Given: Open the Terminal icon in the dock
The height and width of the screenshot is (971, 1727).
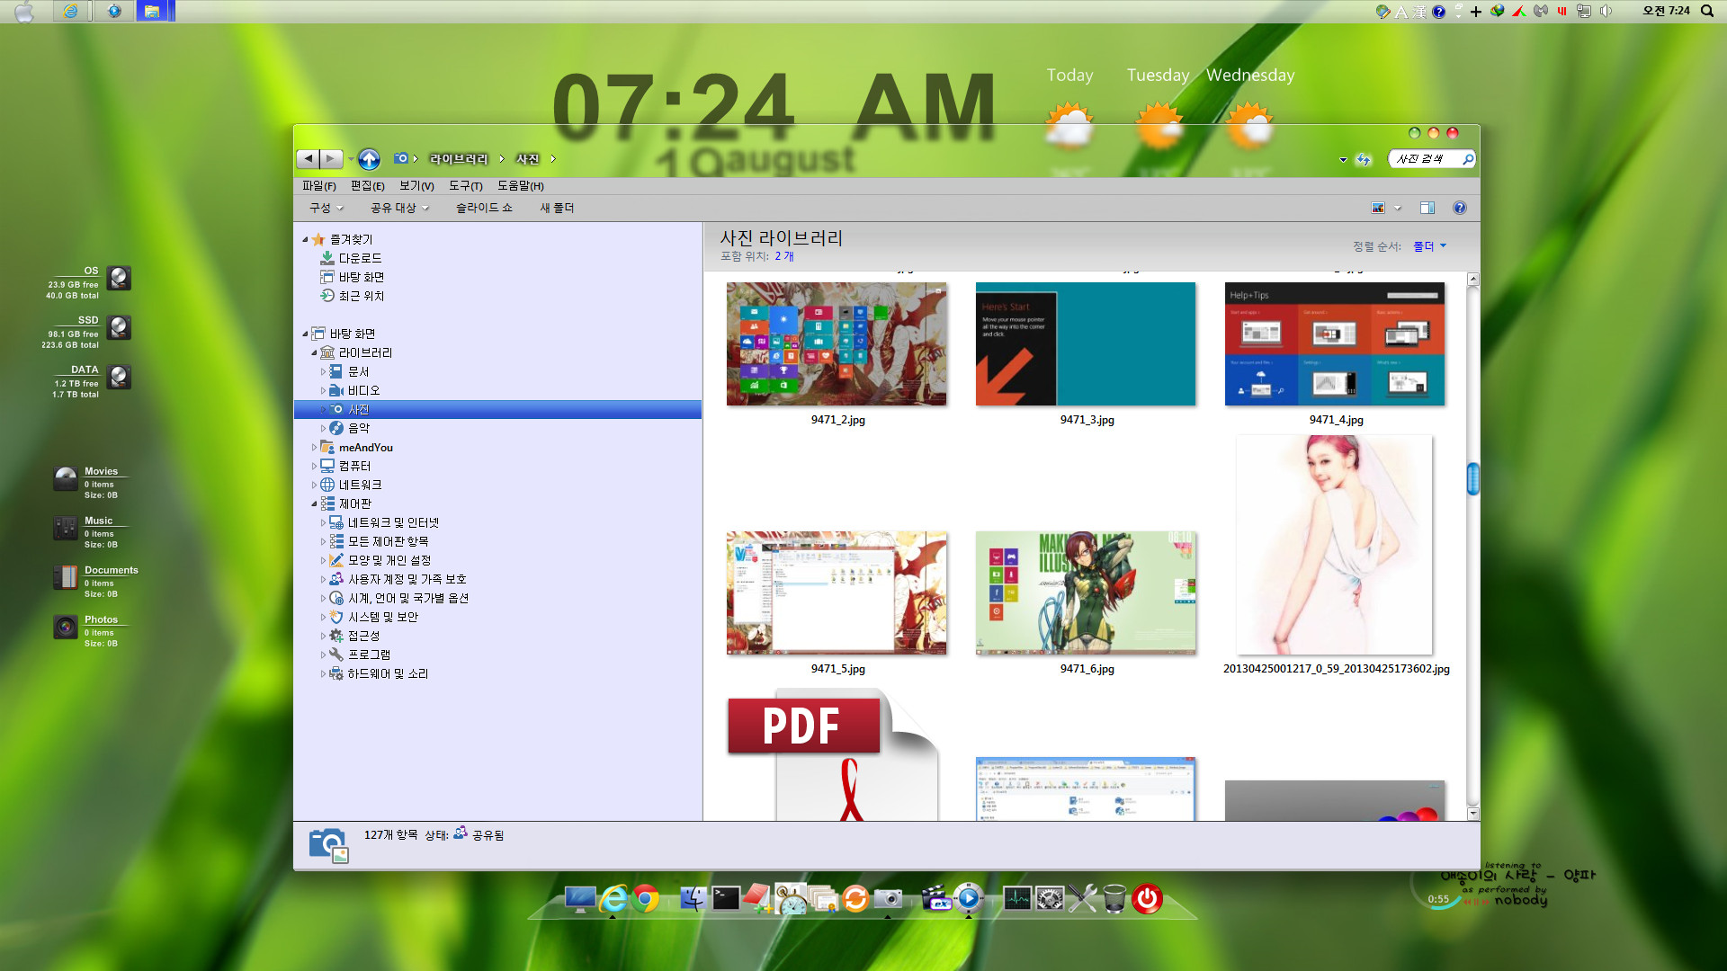Looking at the screenshot, I should (726, 898).
